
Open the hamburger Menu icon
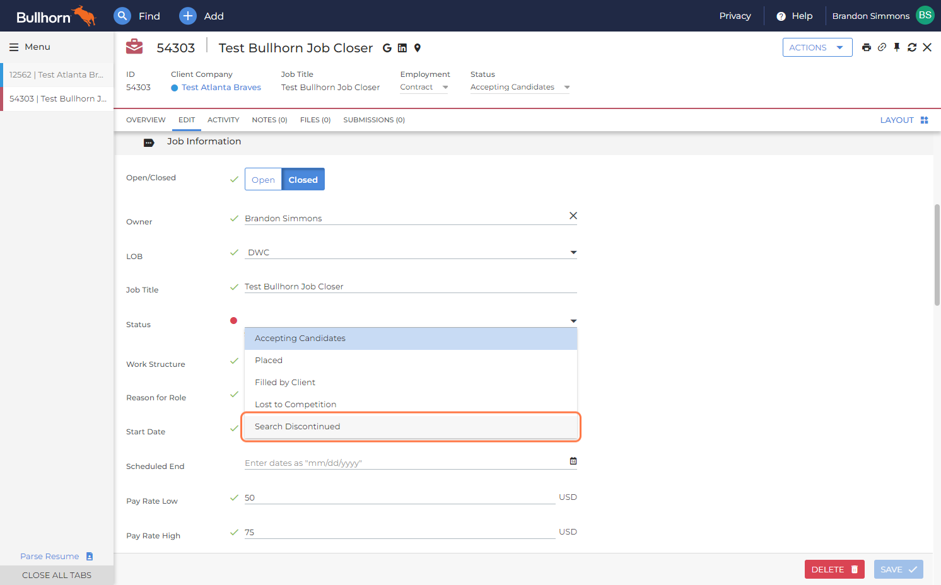[14, 47]
